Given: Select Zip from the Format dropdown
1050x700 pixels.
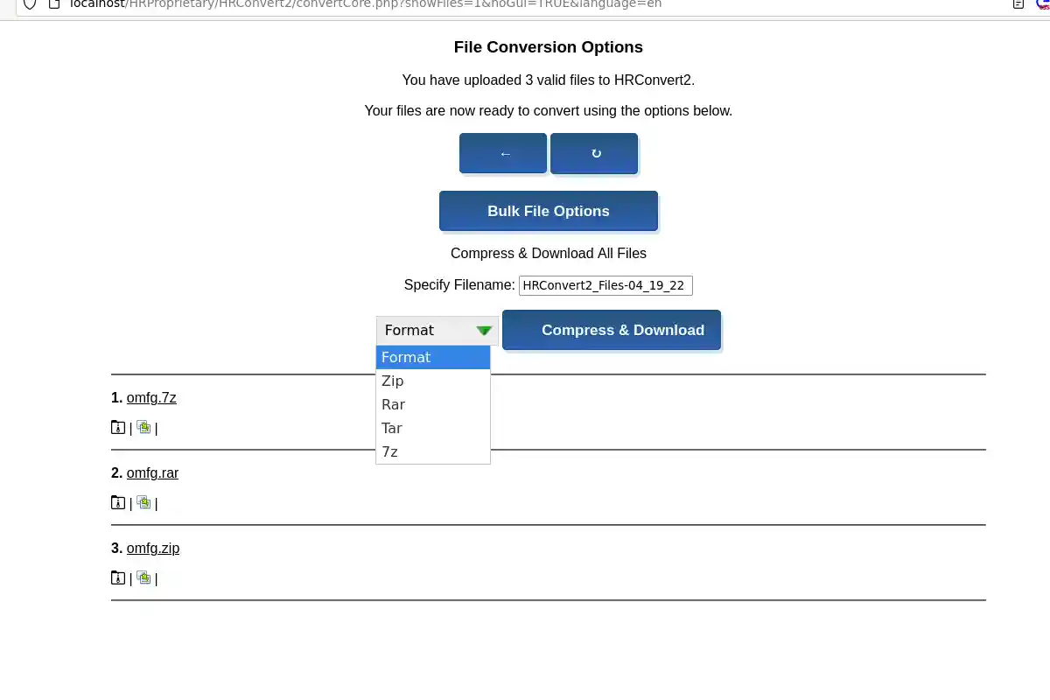Looking at the screenshot, I should pyautogui.click(x=392, y=381).
